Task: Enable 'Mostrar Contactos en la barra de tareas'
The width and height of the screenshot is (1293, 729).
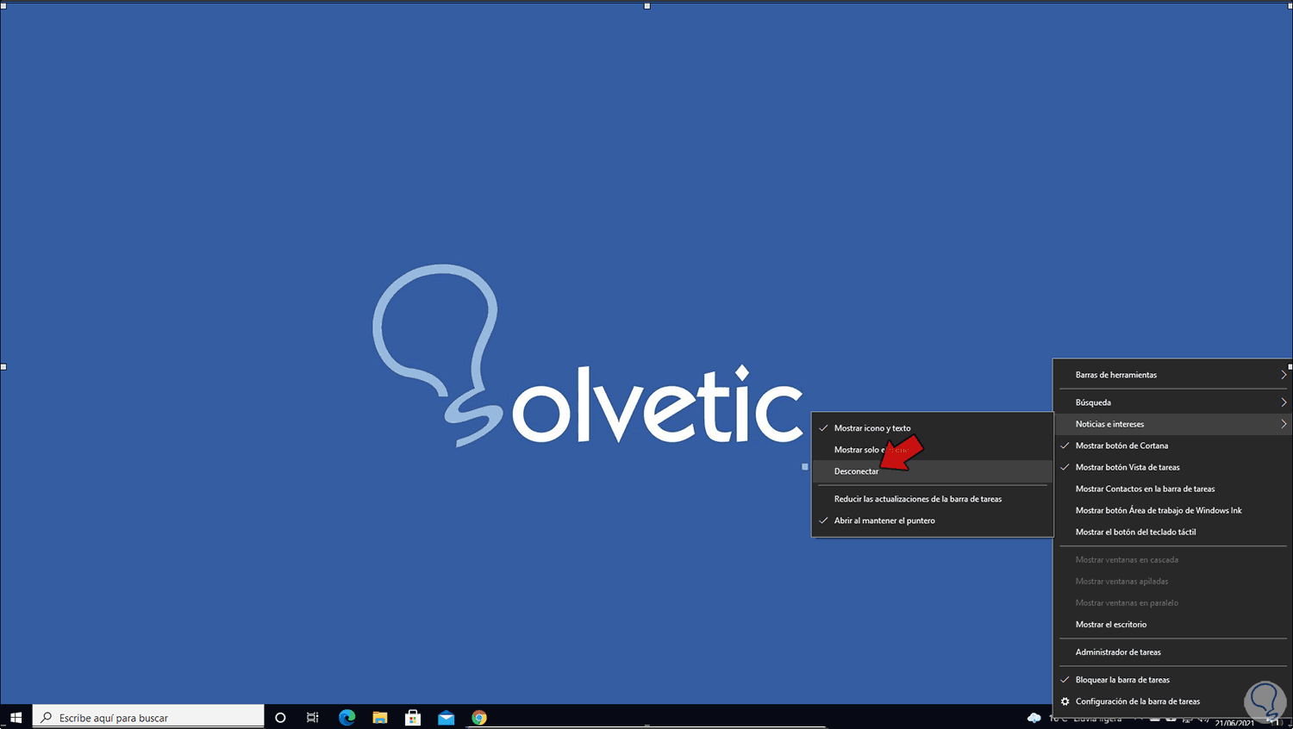Action: coord(1172,489)
